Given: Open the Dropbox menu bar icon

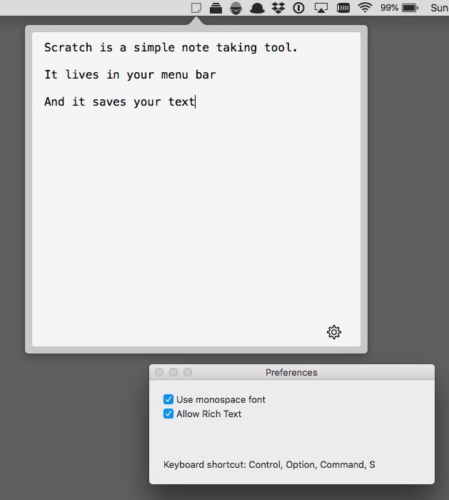Looking at the screenshot, I should tap(278, 8).
